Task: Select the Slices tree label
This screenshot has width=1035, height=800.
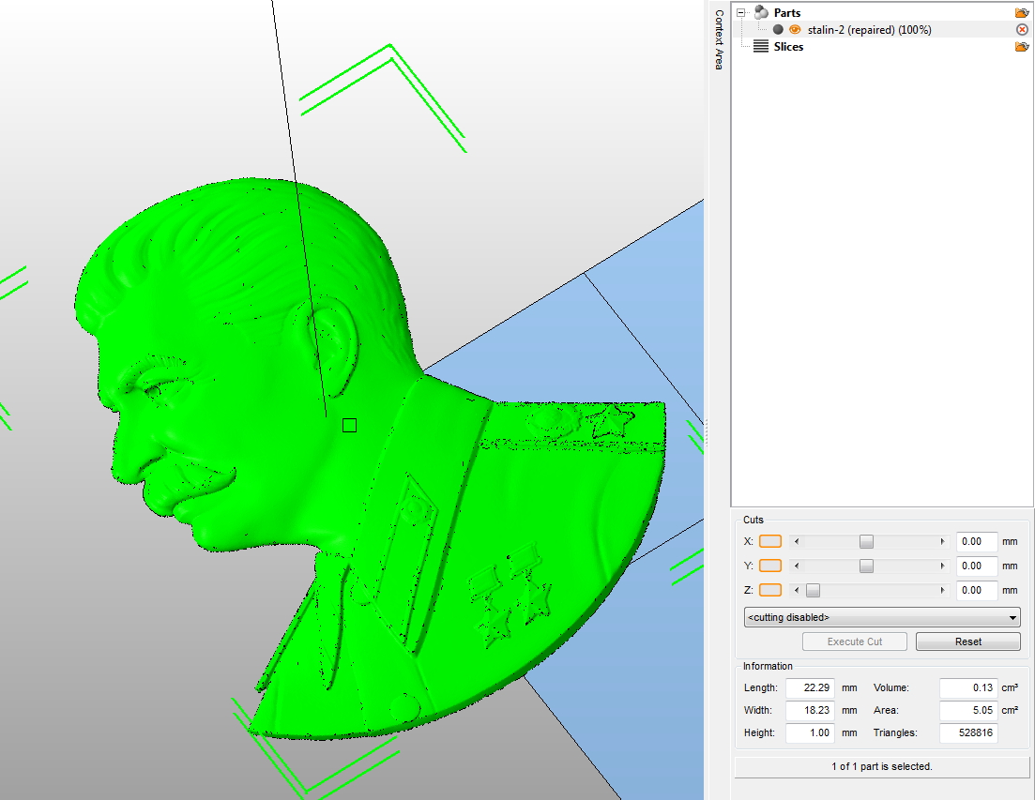Action: (x=788, y=47)
